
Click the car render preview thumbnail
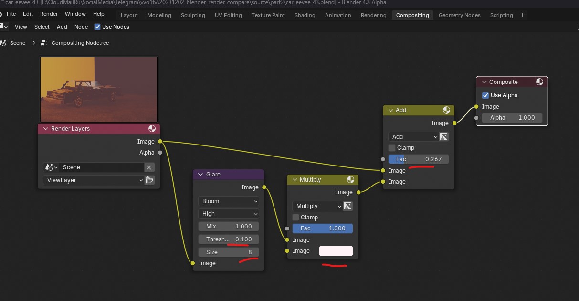point(99,89)
